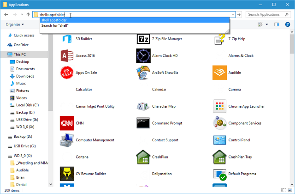Image resolution: width=295 pixels, height=194 pixels.
Task: Open Music under This PC
Action: pyautogui.click(x=18, y=83)
